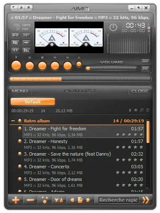The image size is (160, 213).
Task: Click the scrolling track title ticker
Action: pos(80,18)
